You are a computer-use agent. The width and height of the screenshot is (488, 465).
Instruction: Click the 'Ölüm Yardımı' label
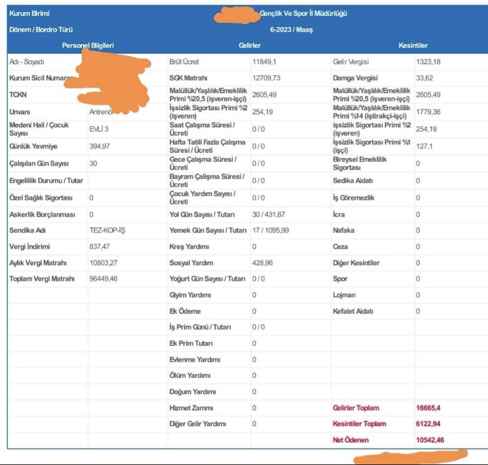[x=190, y=375]
